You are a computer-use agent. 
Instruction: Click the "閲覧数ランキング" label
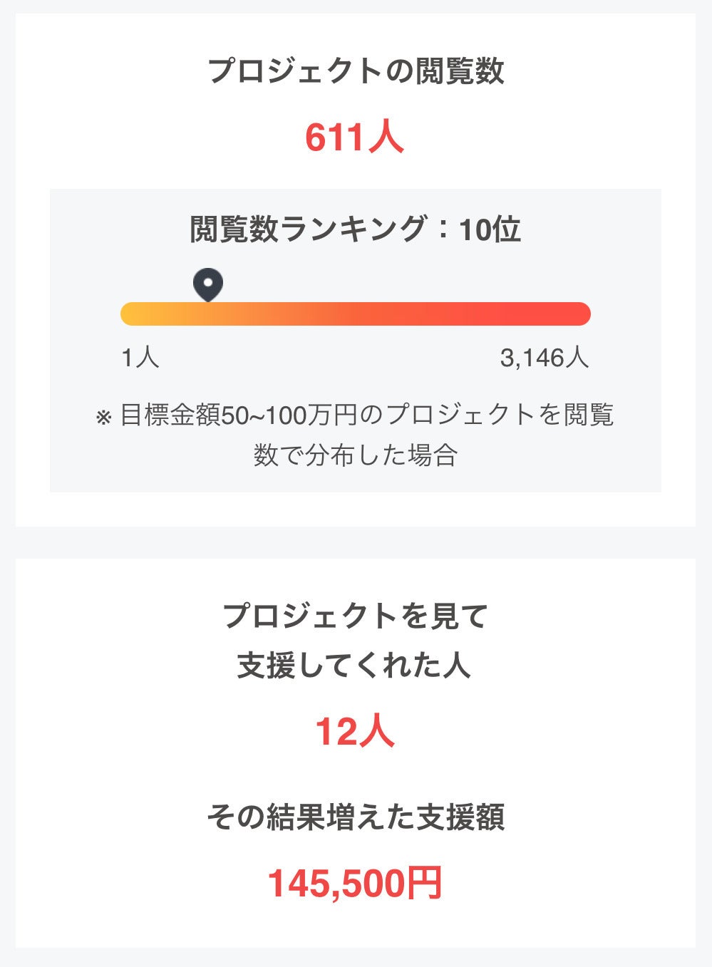click(308, 229)
